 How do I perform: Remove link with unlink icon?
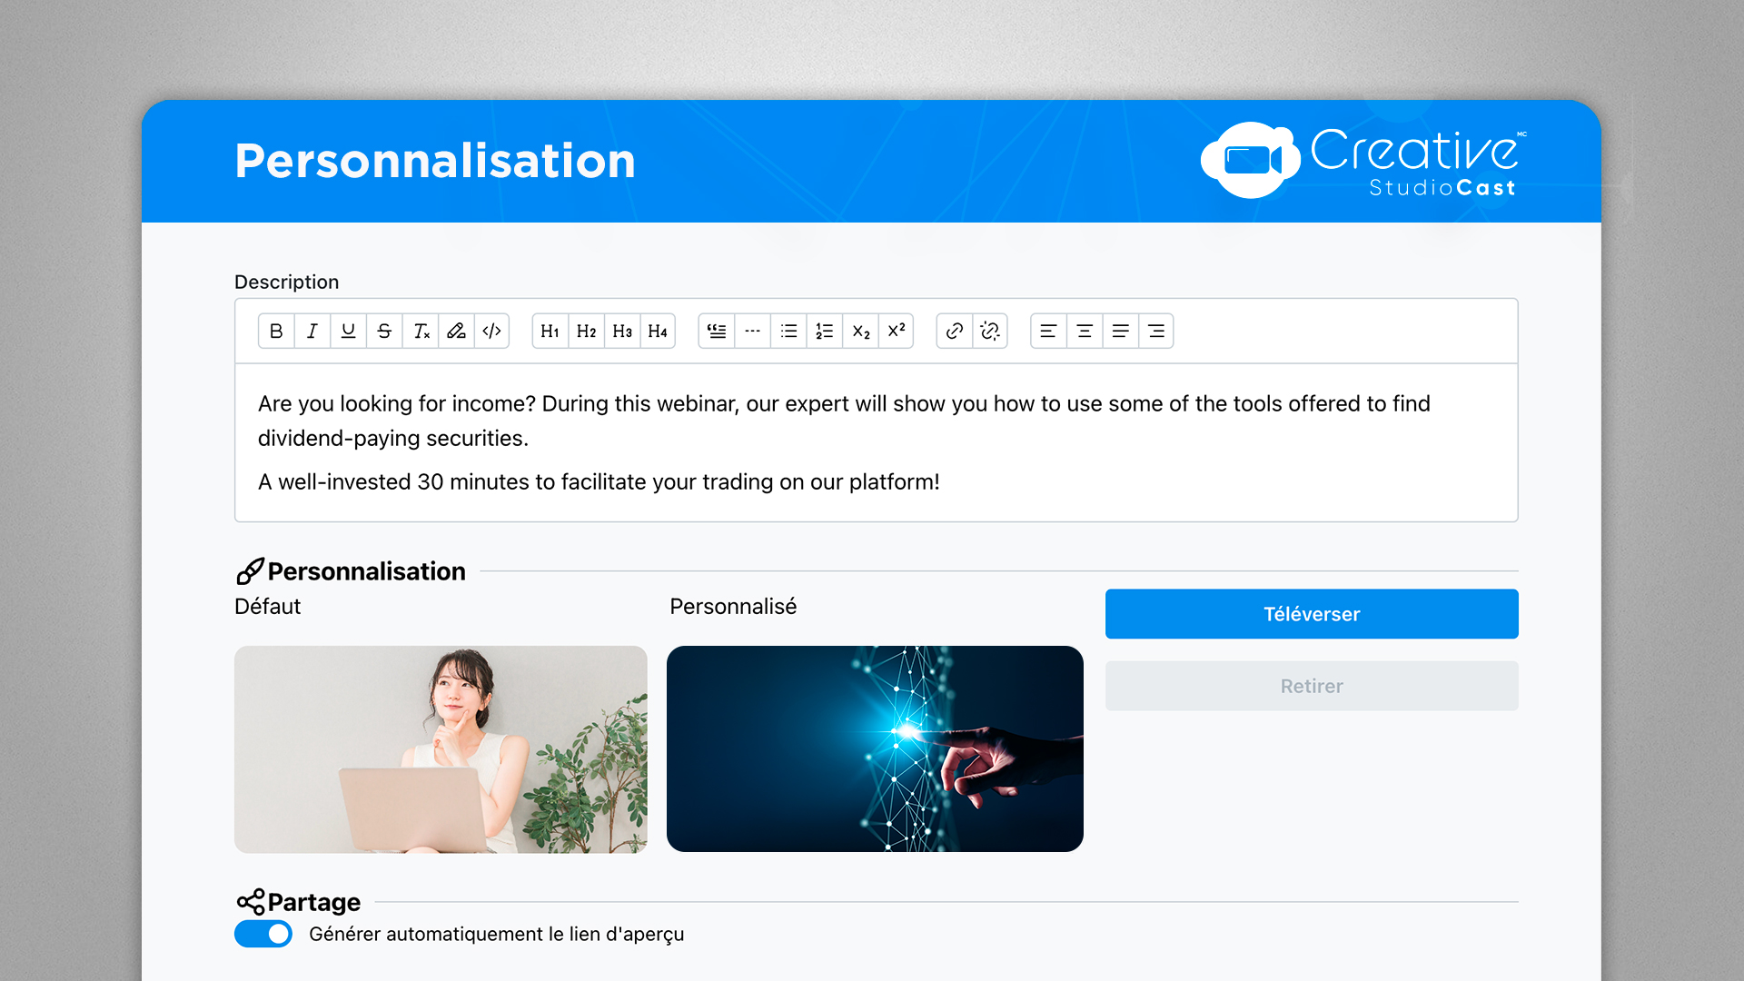(x=990, y=332)
